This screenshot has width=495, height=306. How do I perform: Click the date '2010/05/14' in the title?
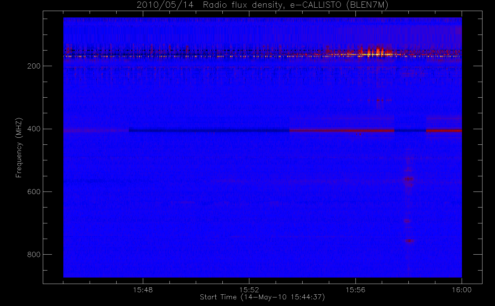click(x=165, y=5)
